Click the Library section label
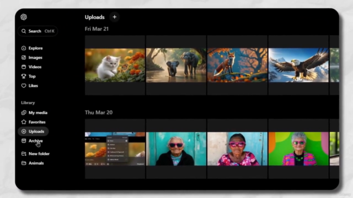This screenshot has width=353, height=198. click(28, 103)
